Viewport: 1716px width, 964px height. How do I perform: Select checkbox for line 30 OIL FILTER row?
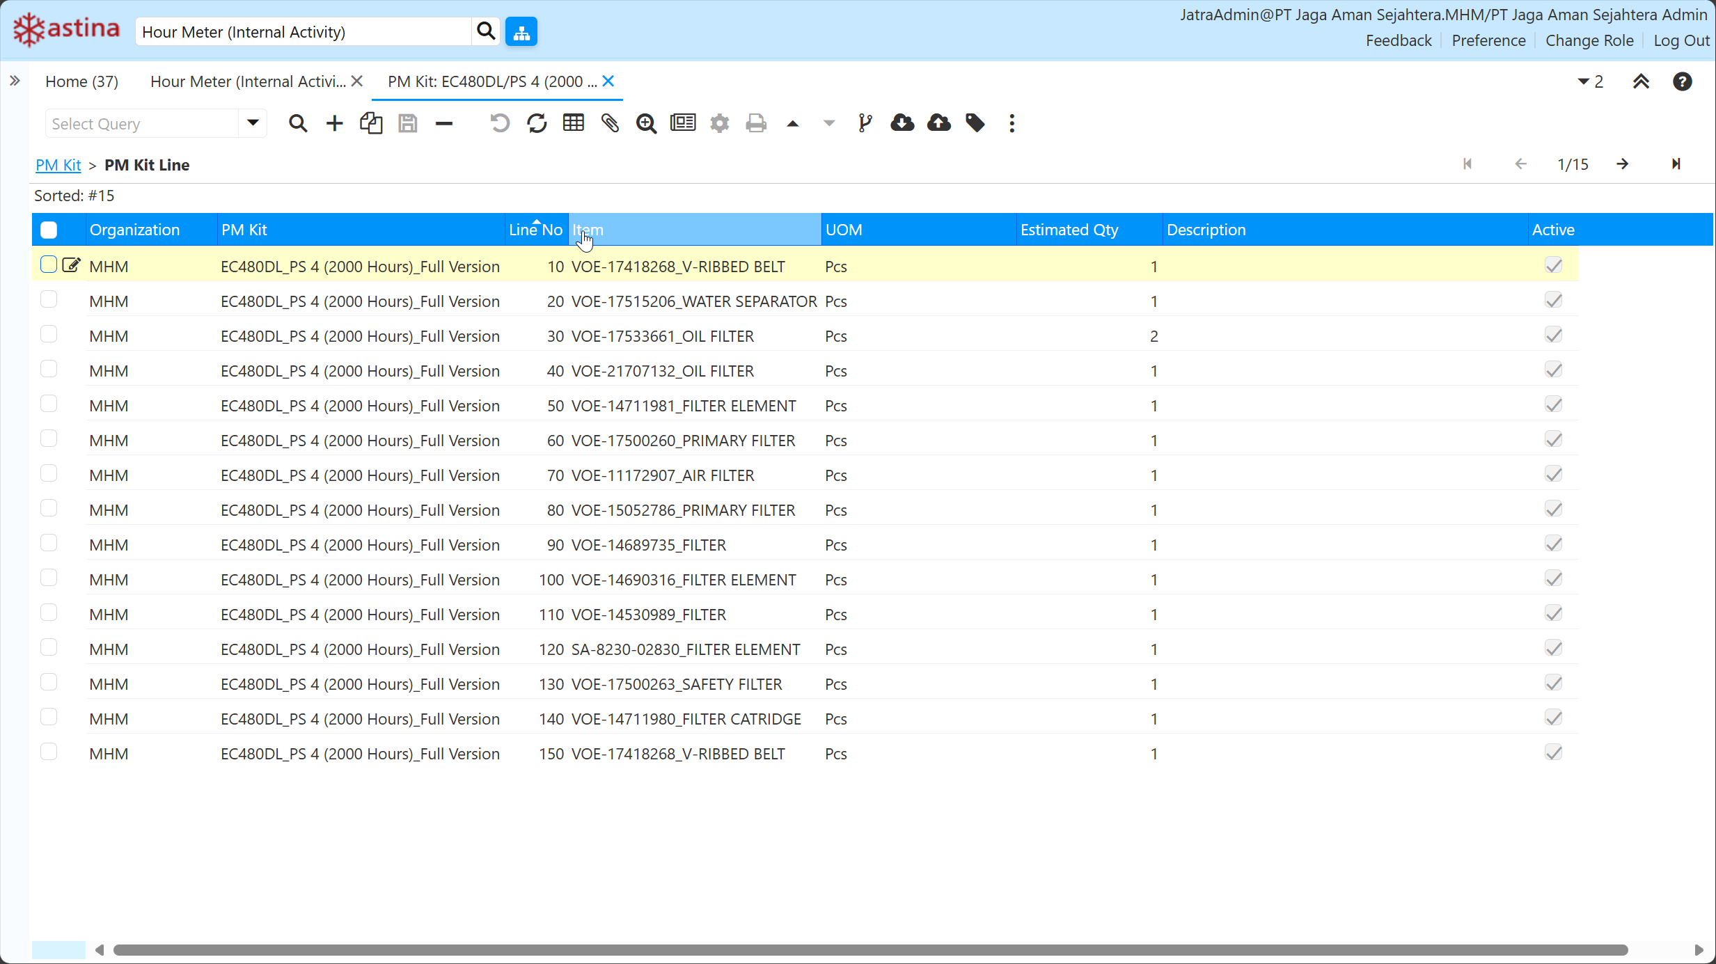click(49, 335)
